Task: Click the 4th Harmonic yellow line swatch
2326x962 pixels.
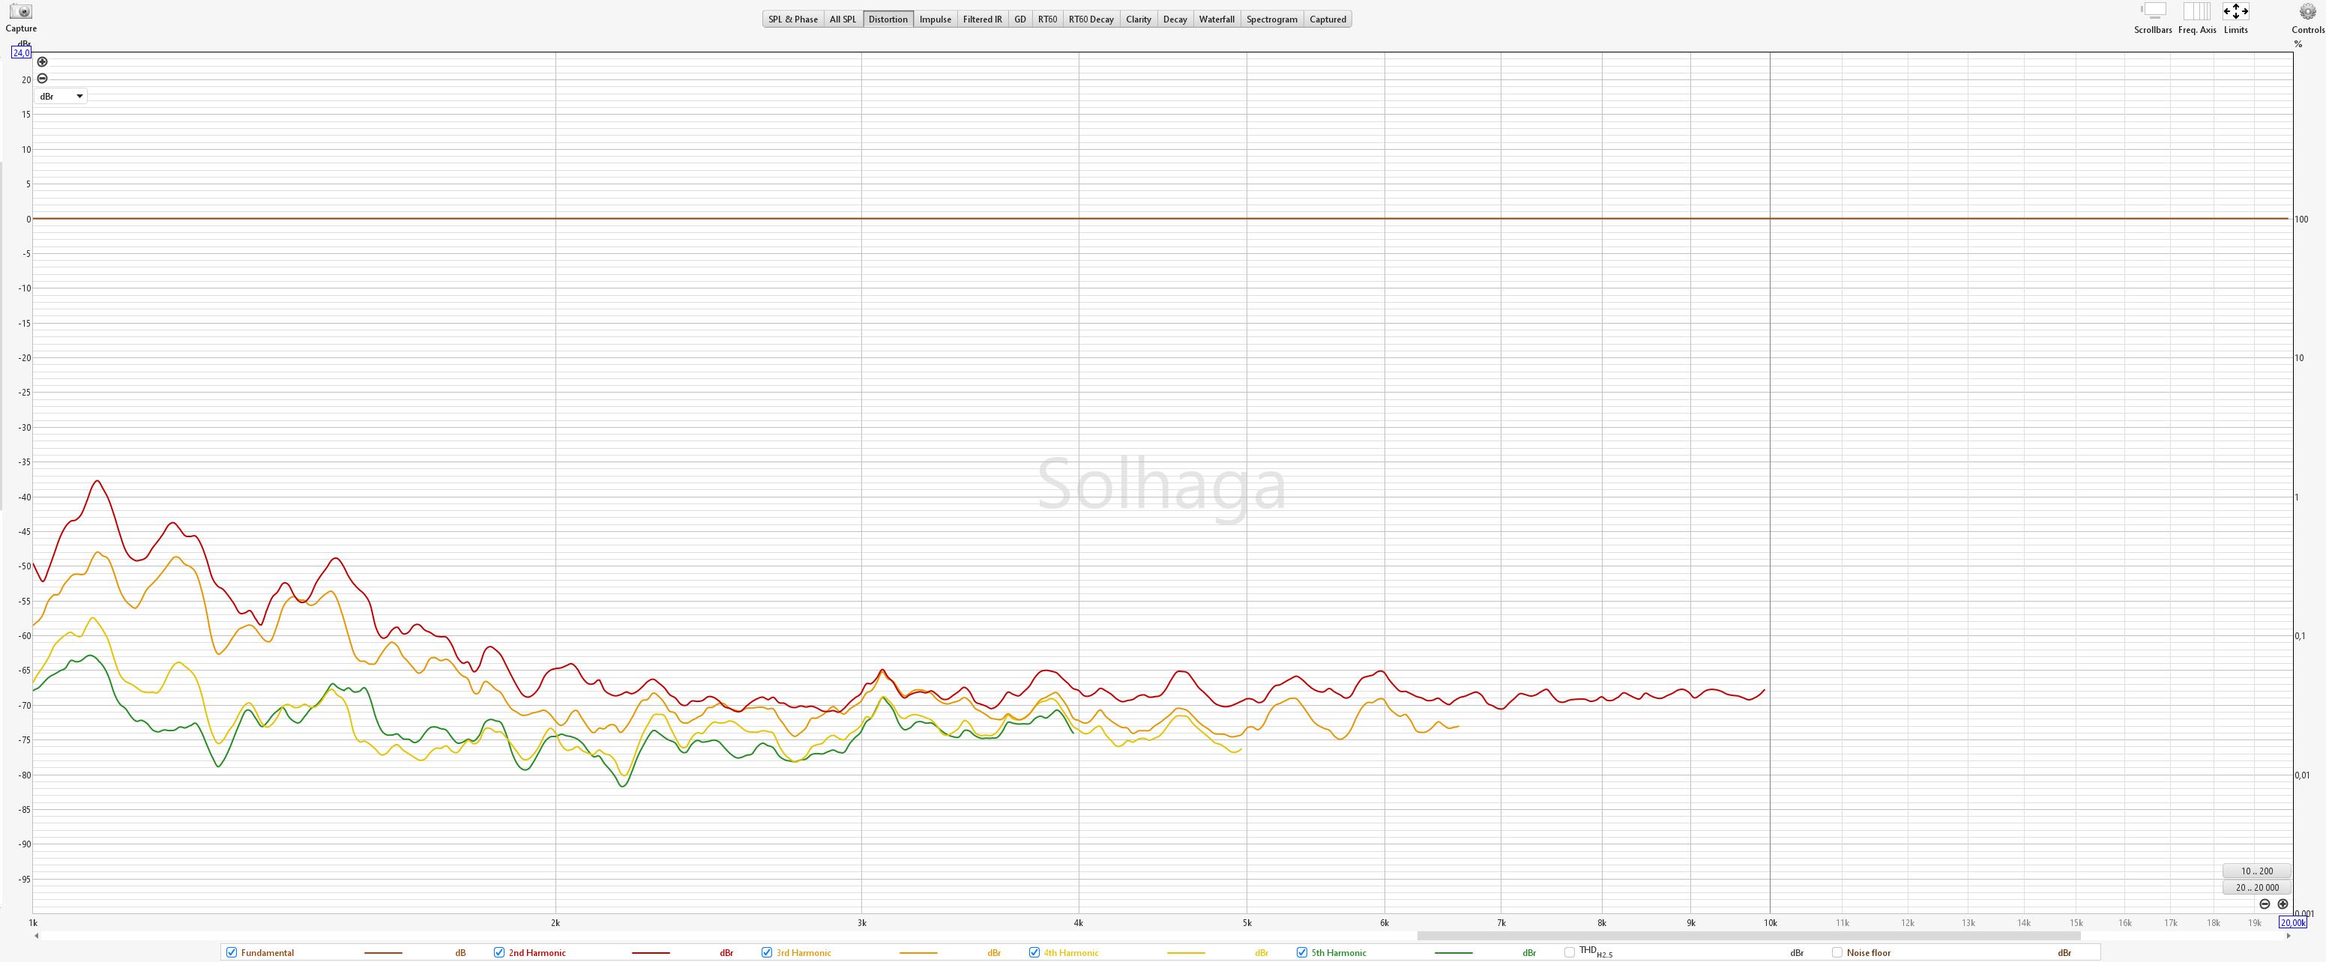Action: pyautogui.click(x=1186, y=953)
